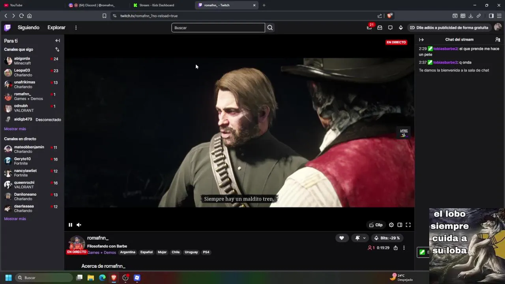505x284 pixels.
Task: Select the PS4 tag
Action: coord(206,252)
